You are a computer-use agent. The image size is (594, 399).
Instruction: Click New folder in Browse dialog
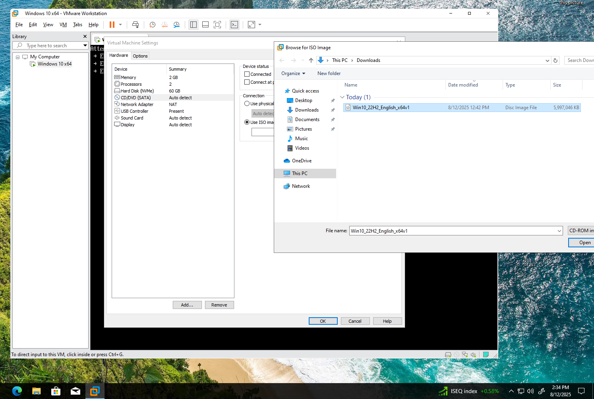tap(329, 73)
